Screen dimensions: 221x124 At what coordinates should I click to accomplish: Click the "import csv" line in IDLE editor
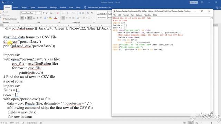point(119,23)
